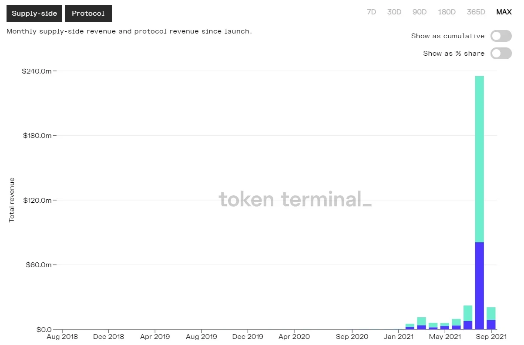
Task: Switch to 90D time range
Action: 420,12
